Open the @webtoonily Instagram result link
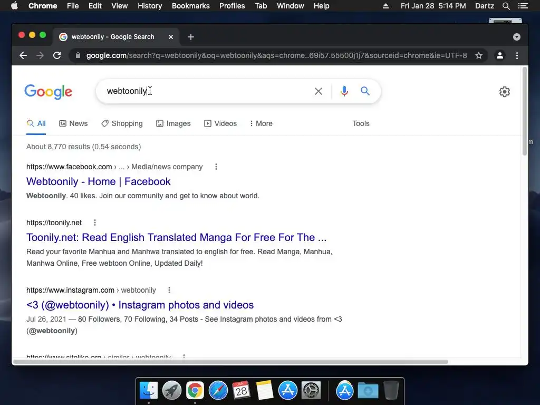This screenshot has height=405, width=540. pyautogui.click(x=140, y=305)
